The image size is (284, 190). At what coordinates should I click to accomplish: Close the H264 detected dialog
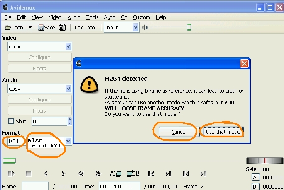[244, 64]
